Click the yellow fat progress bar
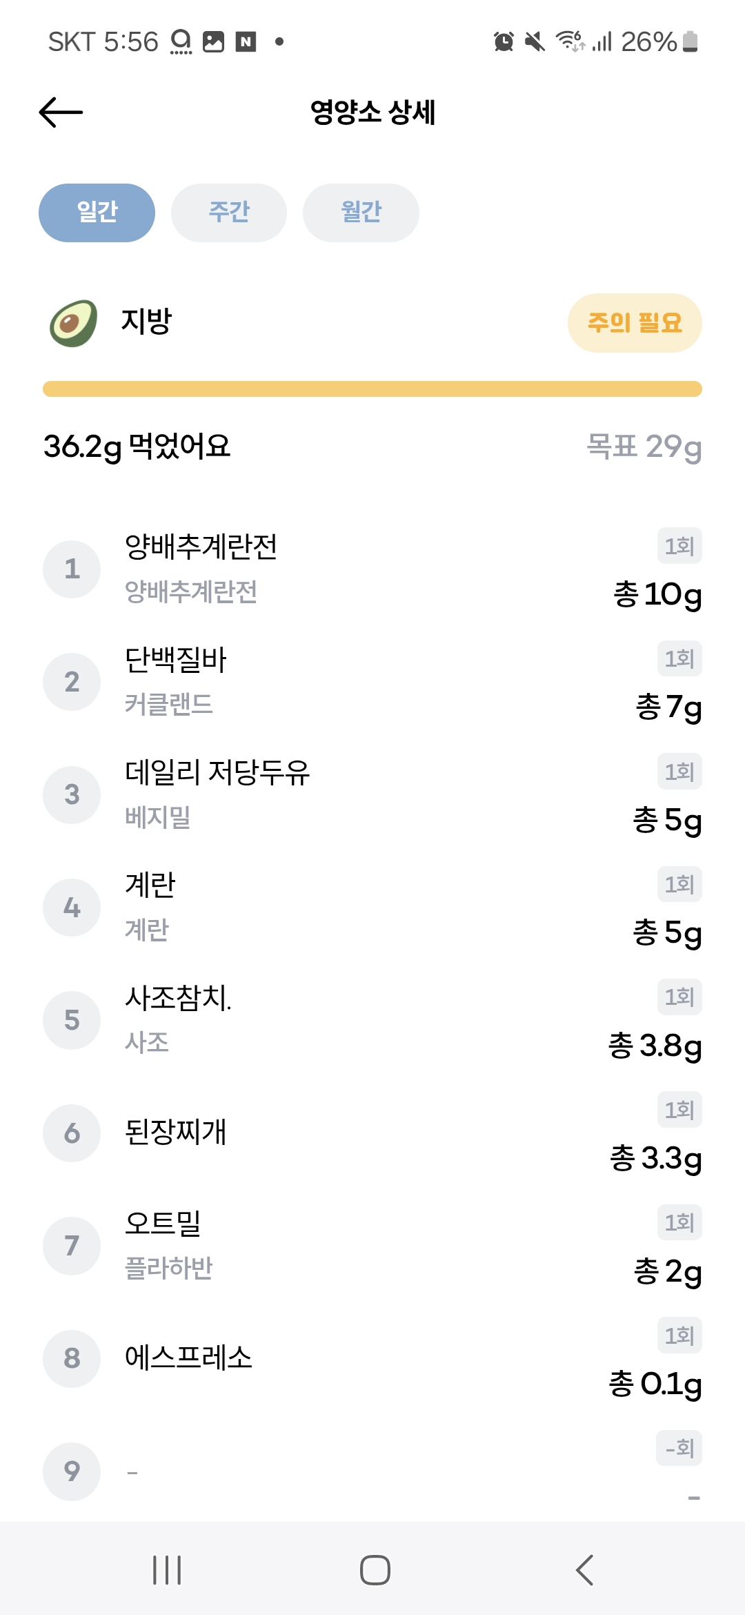The width and height of the screenshot is (745, 1615). tap(372, 389)
